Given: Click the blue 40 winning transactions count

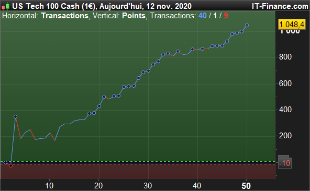Looking at the screenshot, I should [203, 16].
